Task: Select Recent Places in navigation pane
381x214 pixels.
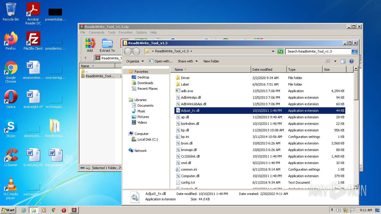Action: point(147,89)
